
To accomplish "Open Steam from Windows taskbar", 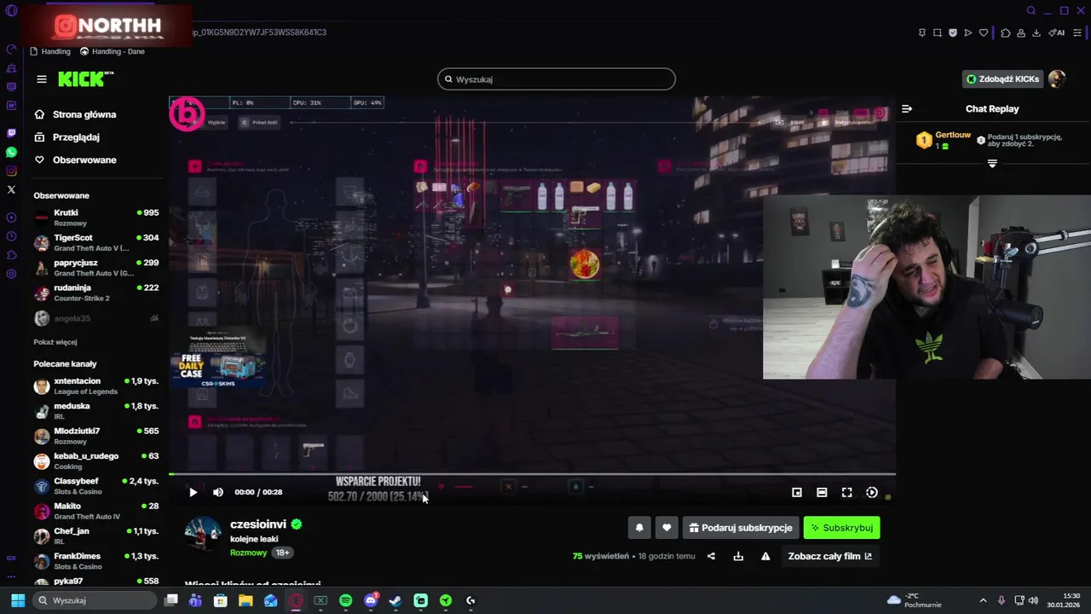I will point(395,600).
